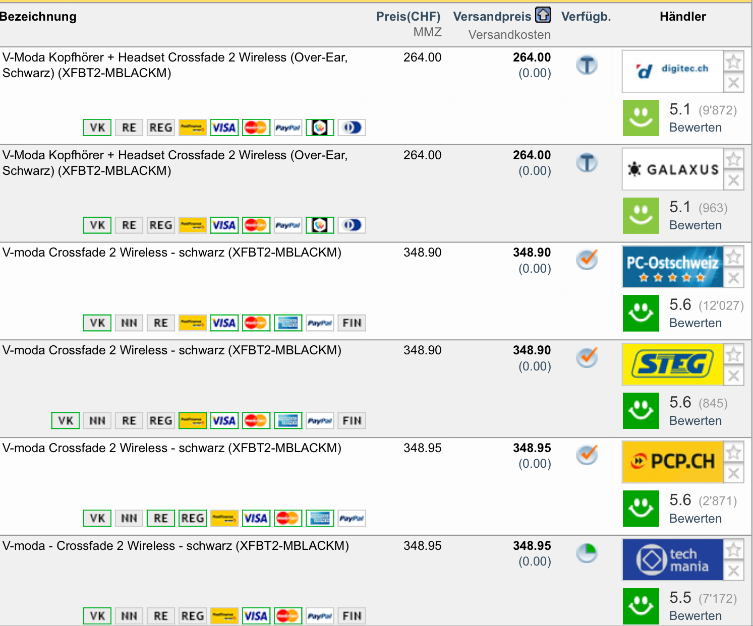753x626 pixels.
Task: Sort by the Preis(CHF) column header
Action: 408,17
